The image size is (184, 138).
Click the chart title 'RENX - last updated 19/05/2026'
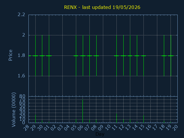[x=102, y=7]
